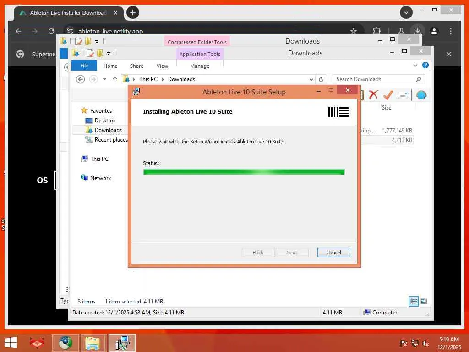Toggle the muted volume tray icon
This screenshot has height=352, width=469.
pyautogui.click(x=425, y=343)
